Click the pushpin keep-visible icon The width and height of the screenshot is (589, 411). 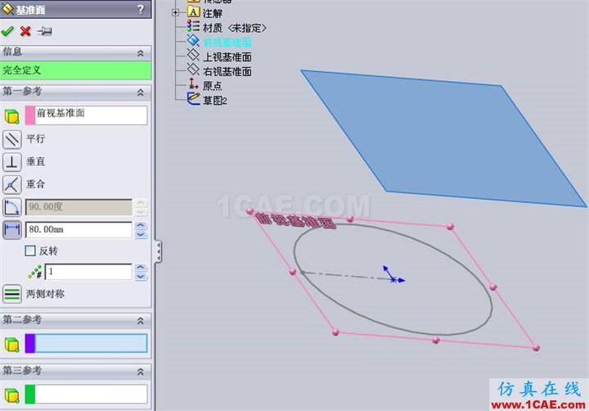pos(45,31)
